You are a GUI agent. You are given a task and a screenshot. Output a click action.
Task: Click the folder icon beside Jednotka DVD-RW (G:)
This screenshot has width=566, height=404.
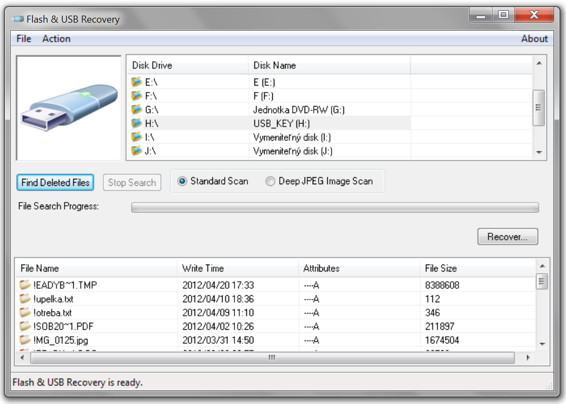[x=136, y=109]
